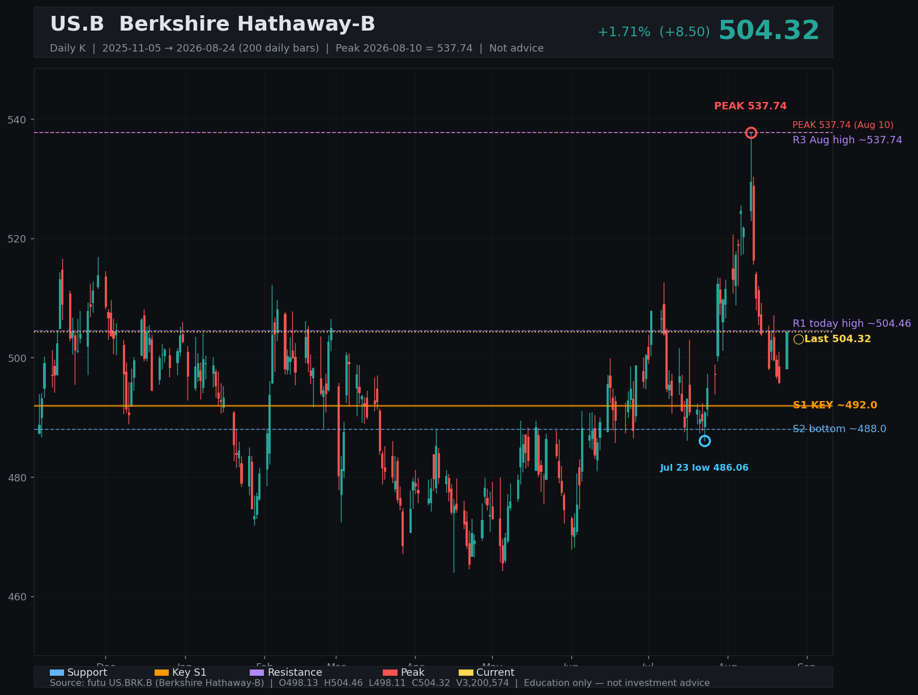Click the 520 y-axis tick label
This screenshot has height=695, width=918.
(18, 239)
